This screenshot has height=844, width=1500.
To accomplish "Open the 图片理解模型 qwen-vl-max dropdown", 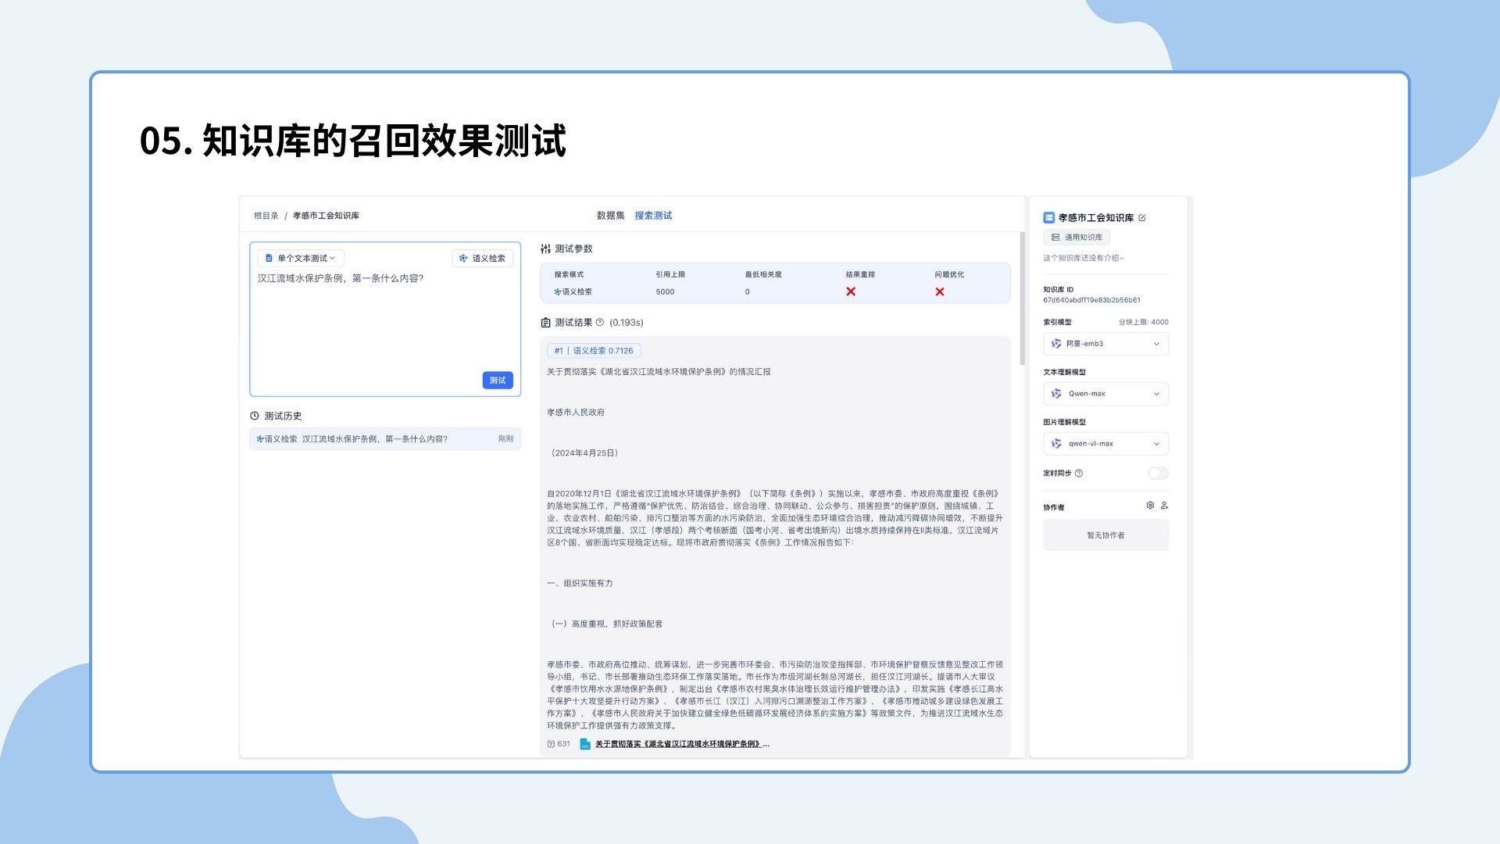I will (x=1105, y=444).
